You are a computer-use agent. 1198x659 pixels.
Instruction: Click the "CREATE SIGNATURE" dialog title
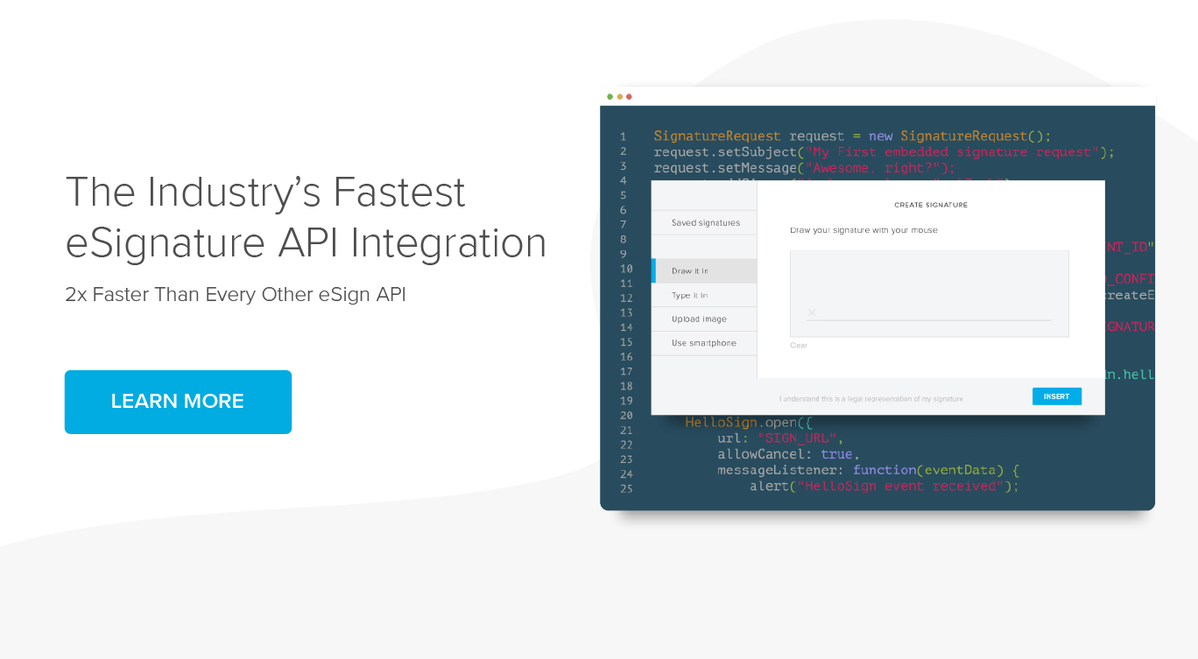click(931, 205)
